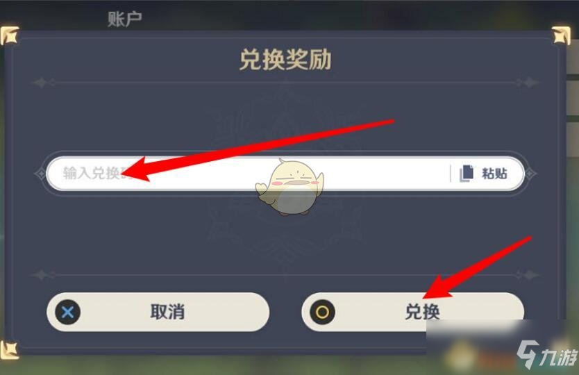Click the bottom-left gold corner ornament

click(x=9, y=350)
